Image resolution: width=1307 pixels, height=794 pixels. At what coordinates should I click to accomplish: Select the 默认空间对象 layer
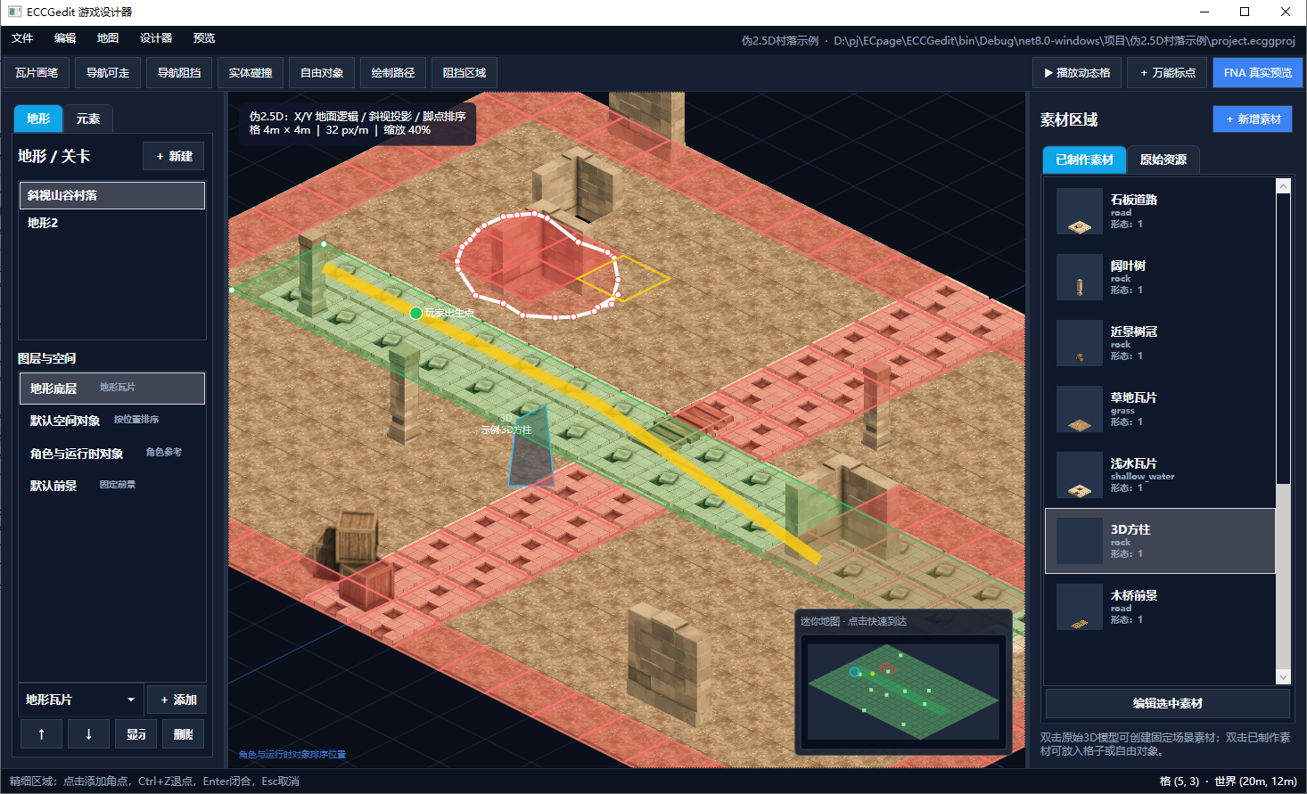coord(112,421)
